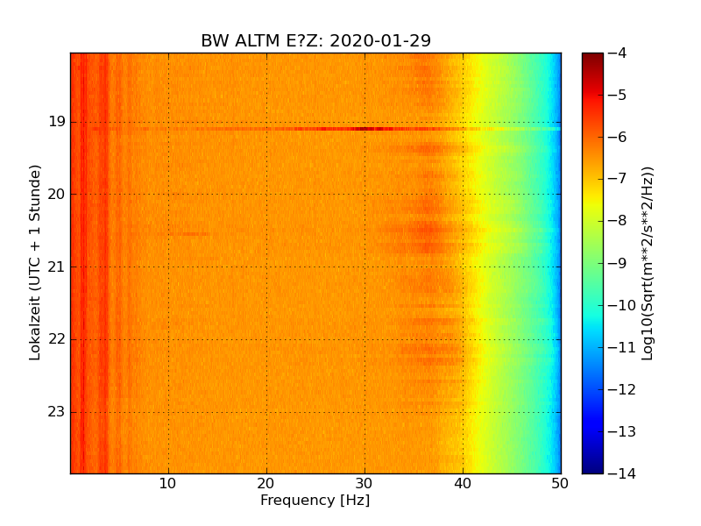This screenshot has height=526, width=701.
Task: Click the colorbar tick label −14
Action: tap(622, 473)
